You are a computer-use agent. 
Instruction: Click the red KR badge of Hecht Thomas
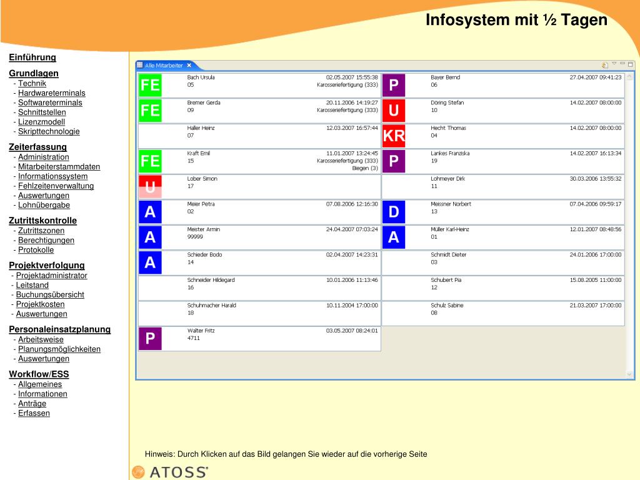394,136
